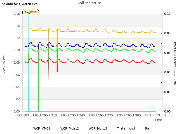
Task: Click the tall cyan rain spike
Action: 29,63
